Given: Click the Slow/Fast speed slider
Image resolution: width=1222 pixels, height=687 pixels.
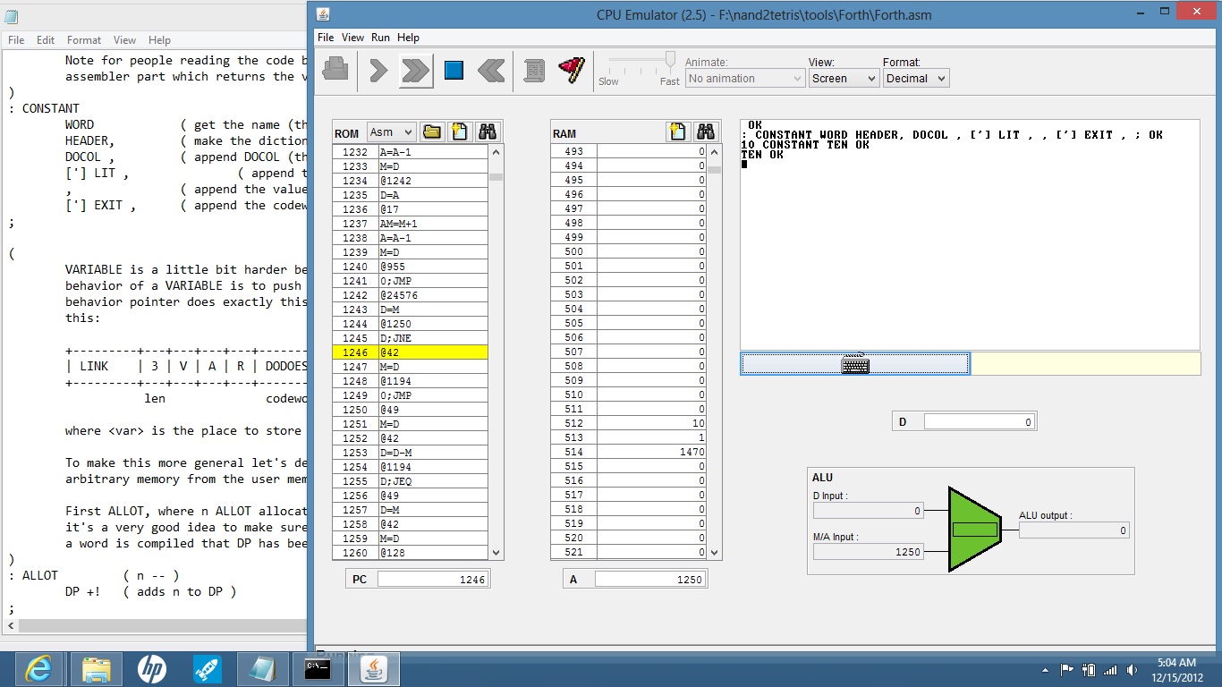Looking at the screenshot, I should pos(669,60).
